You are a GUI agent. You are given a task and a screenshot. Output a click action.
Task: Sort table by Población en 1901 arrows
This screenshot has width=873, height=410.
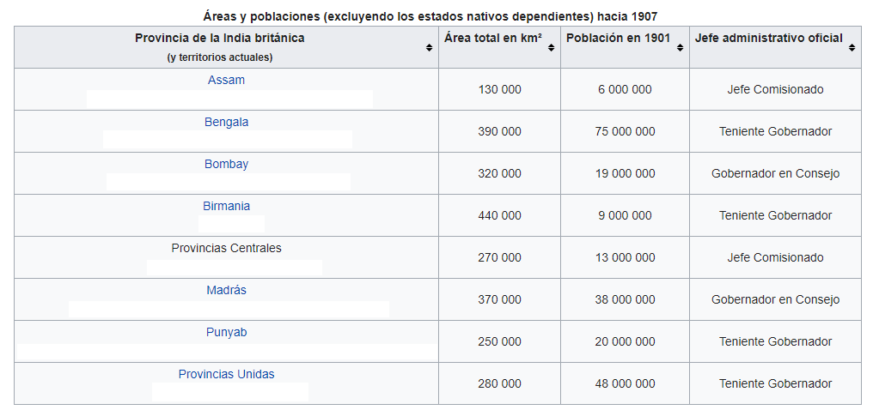click(680, 48)
